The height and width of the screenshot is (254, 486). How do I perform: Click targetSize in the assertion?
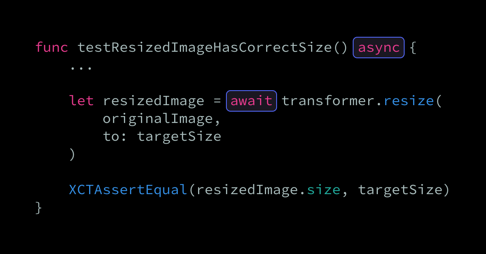click(400, 190)
